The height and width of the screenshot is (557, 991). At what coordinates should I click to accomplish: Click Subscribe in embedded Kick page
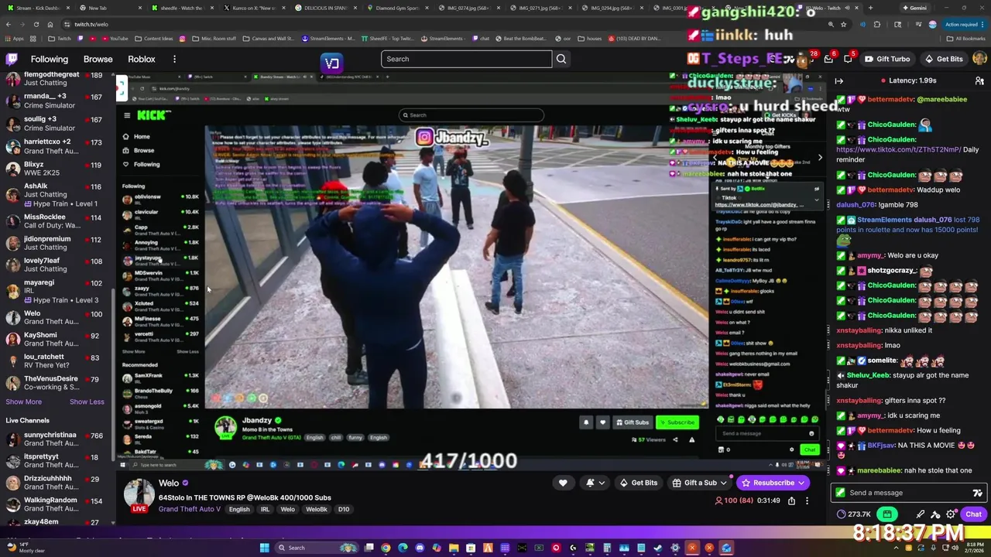tap(677, 422)
